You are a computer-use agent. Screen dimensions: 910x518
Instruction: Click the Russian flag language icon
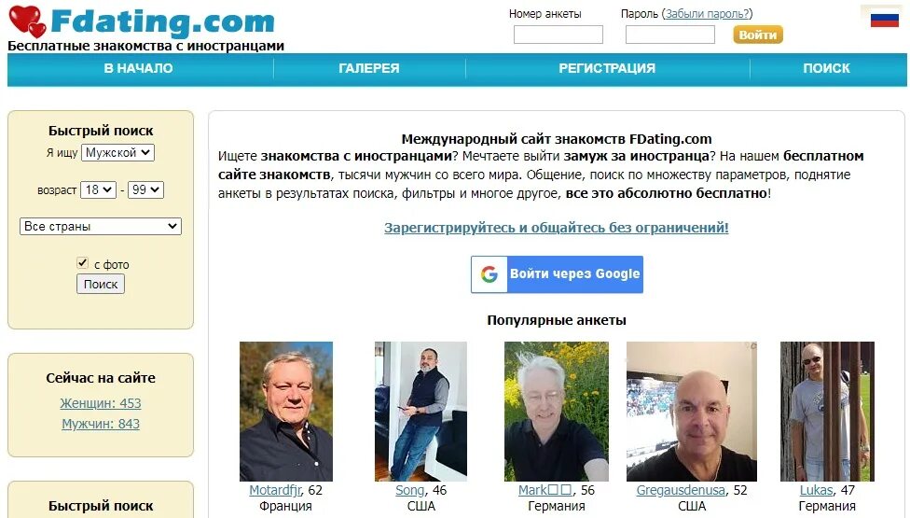click(x=885, y=20)
